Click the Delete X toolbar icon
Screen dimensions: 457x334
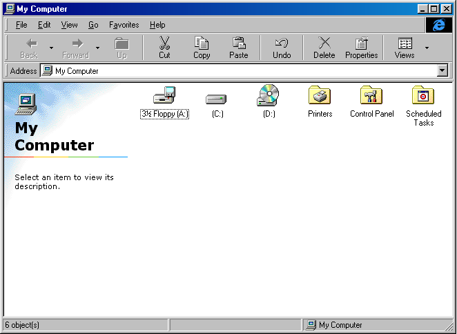pos(324,43)
